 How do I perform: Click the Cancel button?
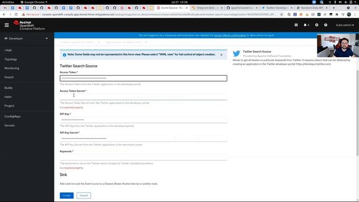tap(84, 195)
